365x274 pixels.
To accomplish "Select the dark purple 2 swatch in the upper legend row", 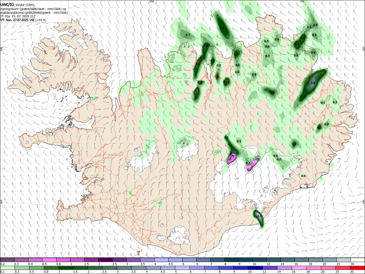I will [x=105, y=260].
